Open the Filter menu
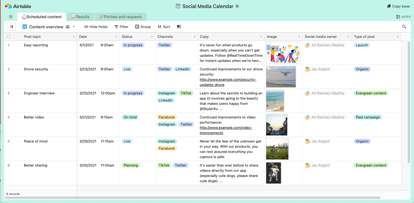The height and width of the screenshot is (203, 414). point(121,27)
